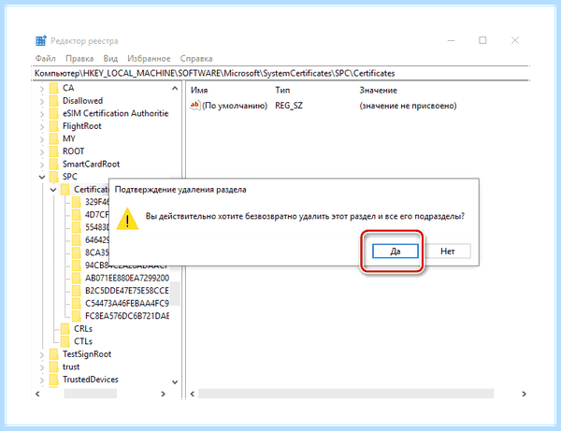Open the Правка menu
The image size is (561, 431).
[x=79, y=59]
